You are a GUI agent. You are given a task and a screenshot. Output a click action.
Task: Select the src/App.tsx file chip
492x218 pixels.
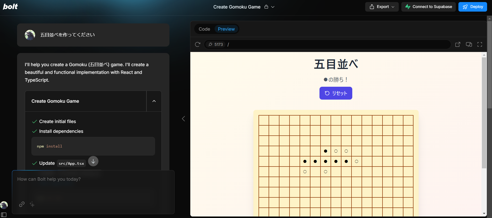click(x=71, y=163)
